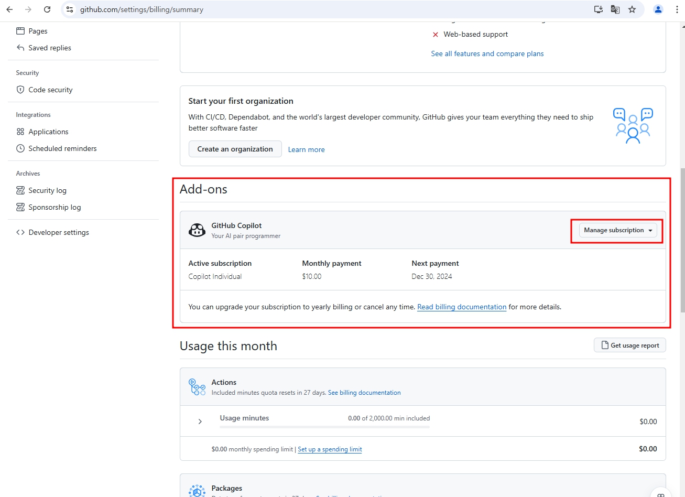This screenshot has width=685, height=497.
Task: Click the 'Usage this month' heading
Action: (x=229, y=346)
